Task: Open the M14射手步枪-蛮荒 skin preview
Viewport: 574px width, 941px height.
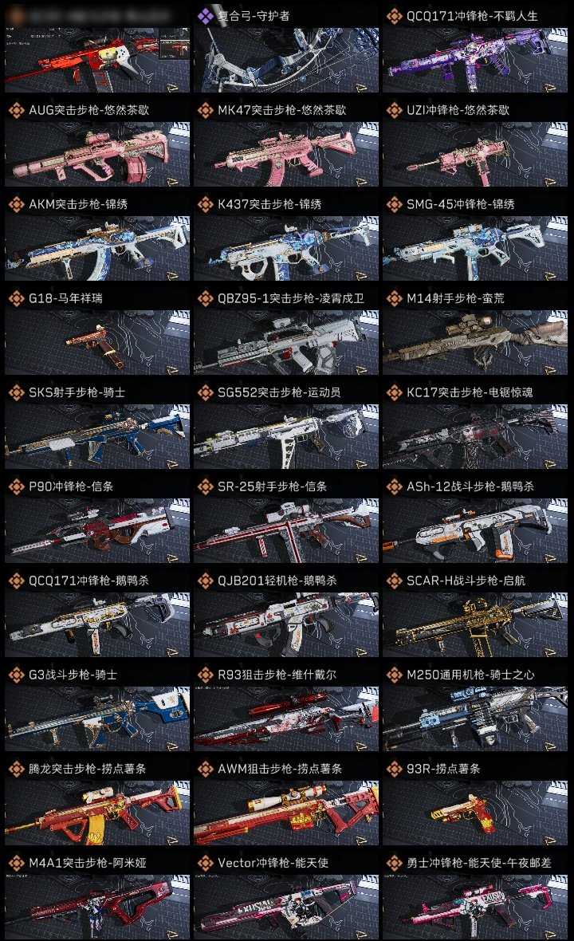Action: [x=475, y=343]
